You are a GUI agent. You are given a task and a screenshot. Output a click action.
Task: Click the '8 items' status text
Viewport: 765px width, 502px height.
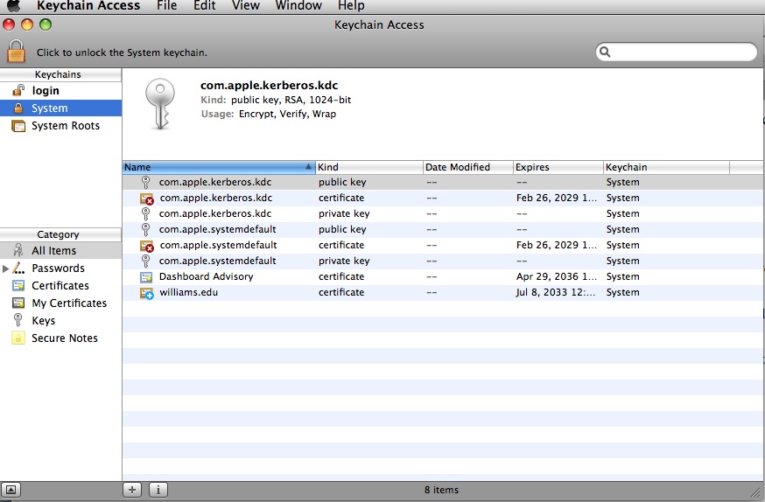[x=441, y=490]
